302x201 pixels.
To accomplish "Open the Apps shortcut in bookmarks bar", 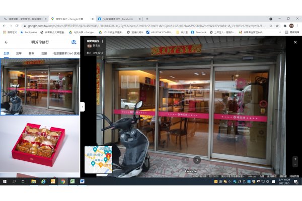I will coord(10,32).
